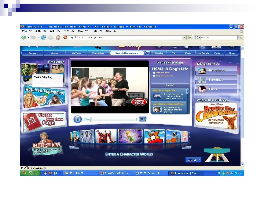
Task: Select the Tinker Bell hot game thumbnail
Action: point(29,69)
